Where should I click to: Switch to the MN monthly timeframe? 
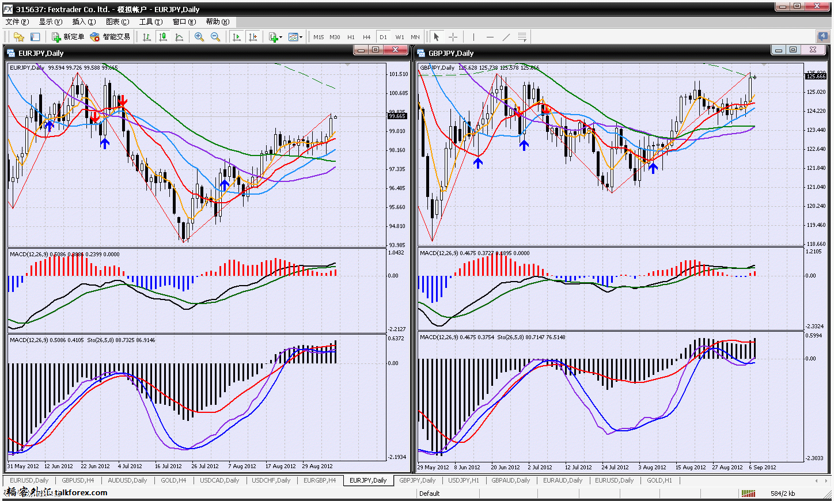pyautogui.click(x=415, y=37)
